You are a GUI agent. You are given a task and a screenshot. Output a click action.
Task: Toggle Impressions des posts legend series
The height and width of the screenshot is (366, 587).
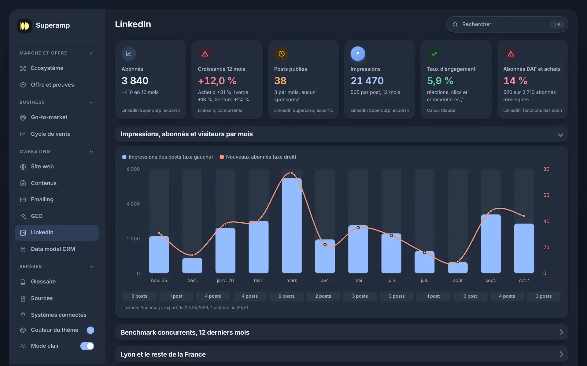168,157
